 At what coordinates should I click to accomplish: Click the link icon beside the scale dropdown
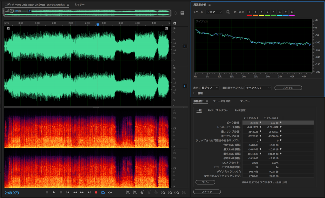(228, 12)
